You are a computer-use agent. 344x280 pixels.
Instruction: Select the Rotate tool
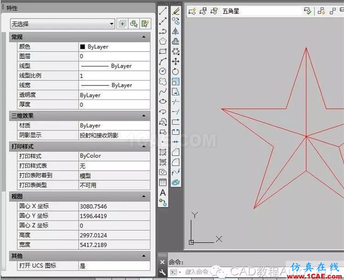coord(176,71)
